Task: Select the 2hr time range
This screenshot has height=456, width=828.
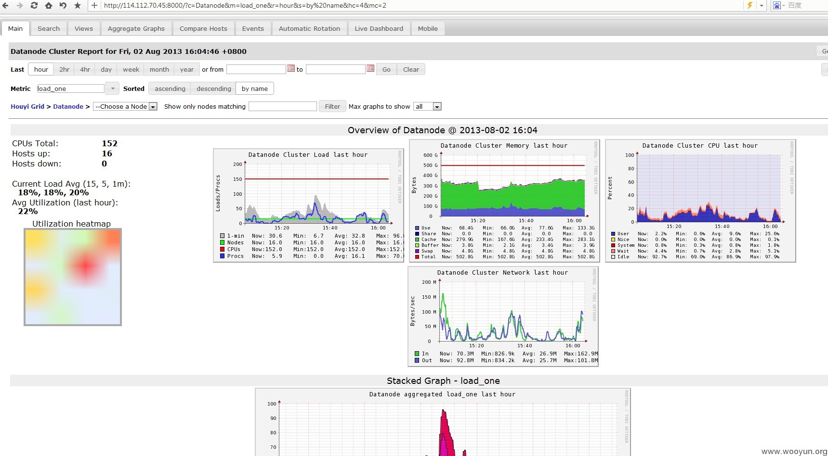Action: click(x=64, y=69)
